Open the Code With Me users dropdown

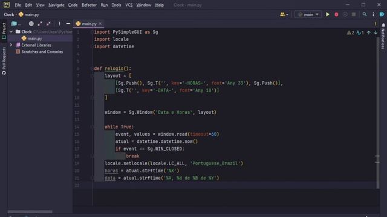[x=284, y=14]
